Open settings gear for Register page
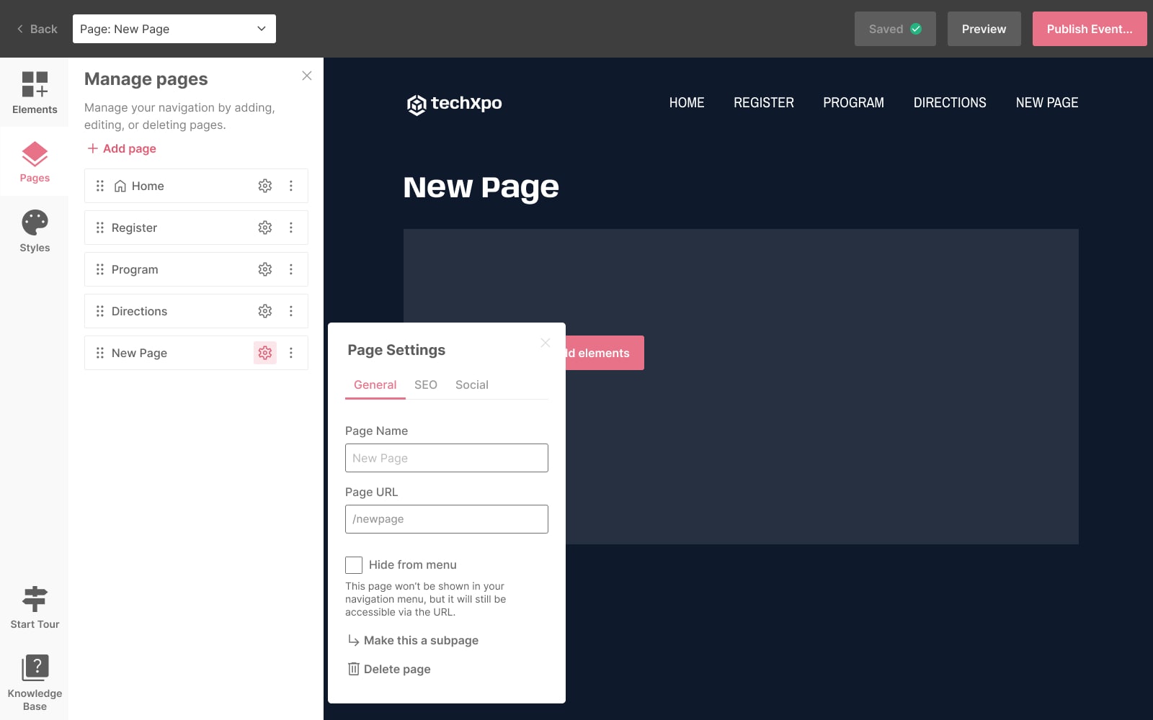 coord(265,228)
